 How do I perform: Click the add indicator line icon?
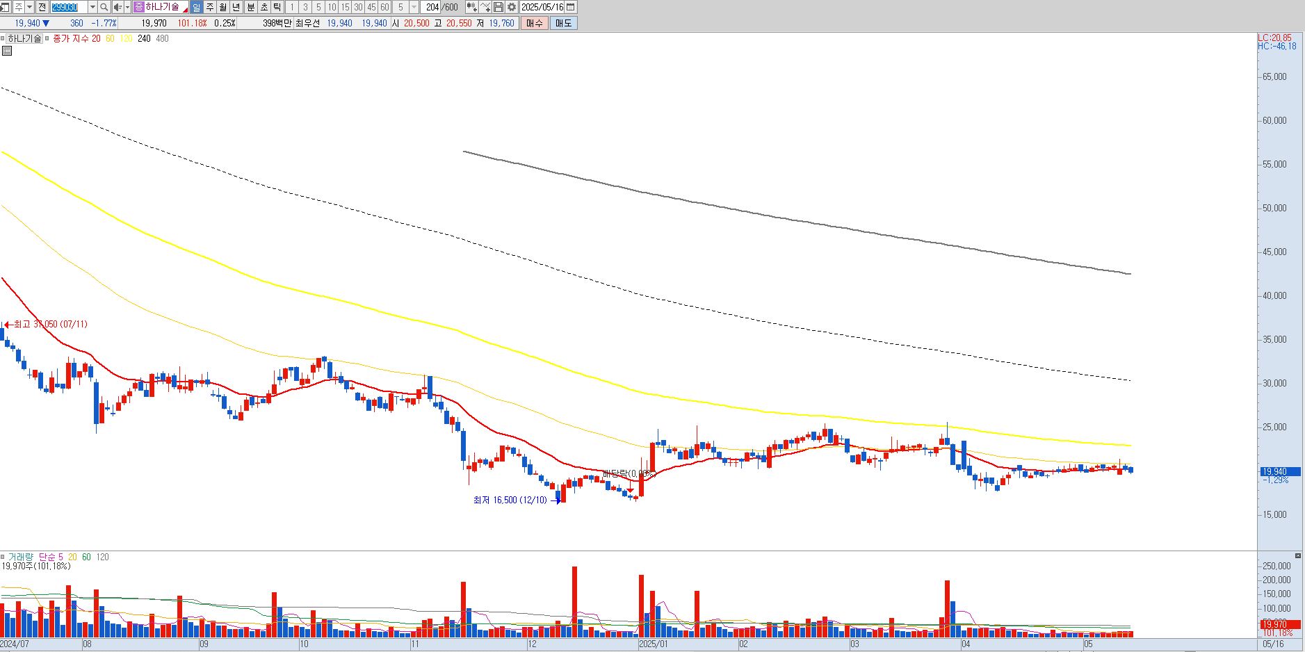[485, 7]
